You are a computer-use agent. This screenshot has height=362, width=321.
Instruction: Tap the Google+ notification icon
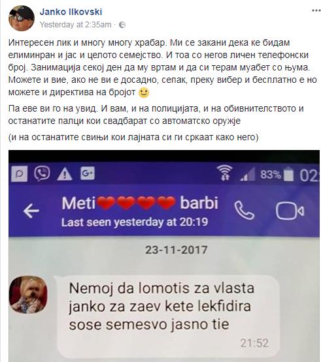pyautogui.click(x=88, y=173)
